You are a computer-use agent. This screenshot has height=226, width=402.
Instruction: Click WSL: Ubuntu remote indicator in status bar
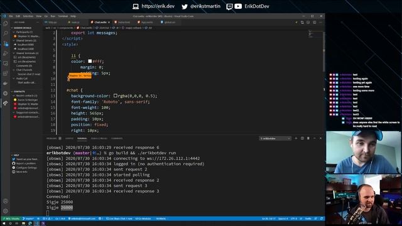coord(11,218)
